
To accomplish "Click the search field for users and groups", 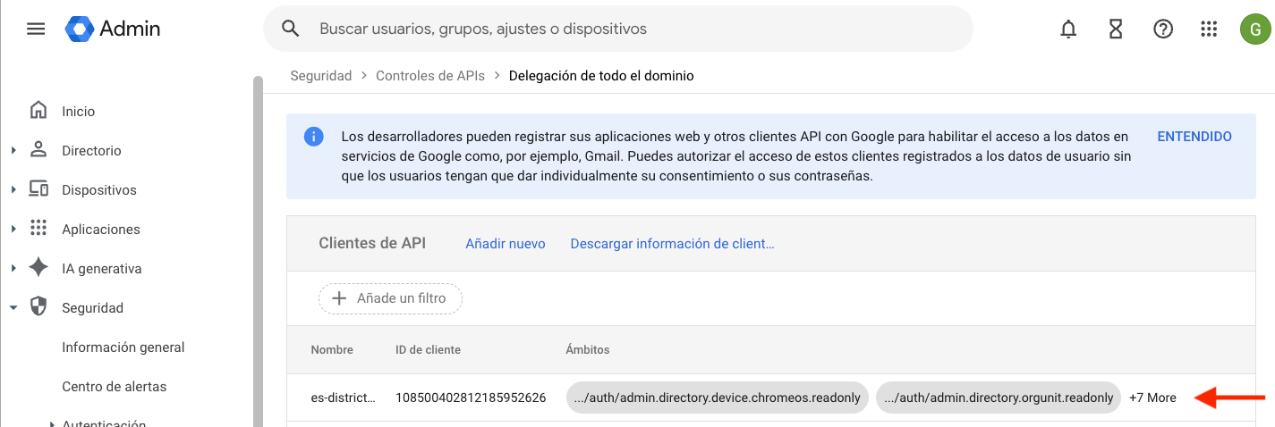I will [x=626, y=29].
